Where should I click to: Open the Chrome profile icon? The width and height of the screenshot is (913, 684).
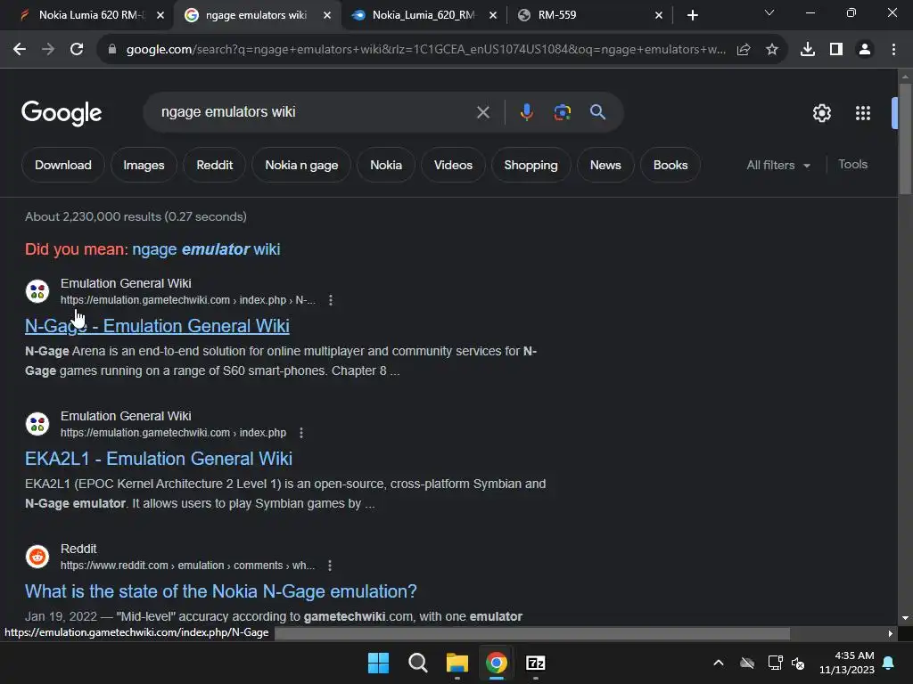865,50
